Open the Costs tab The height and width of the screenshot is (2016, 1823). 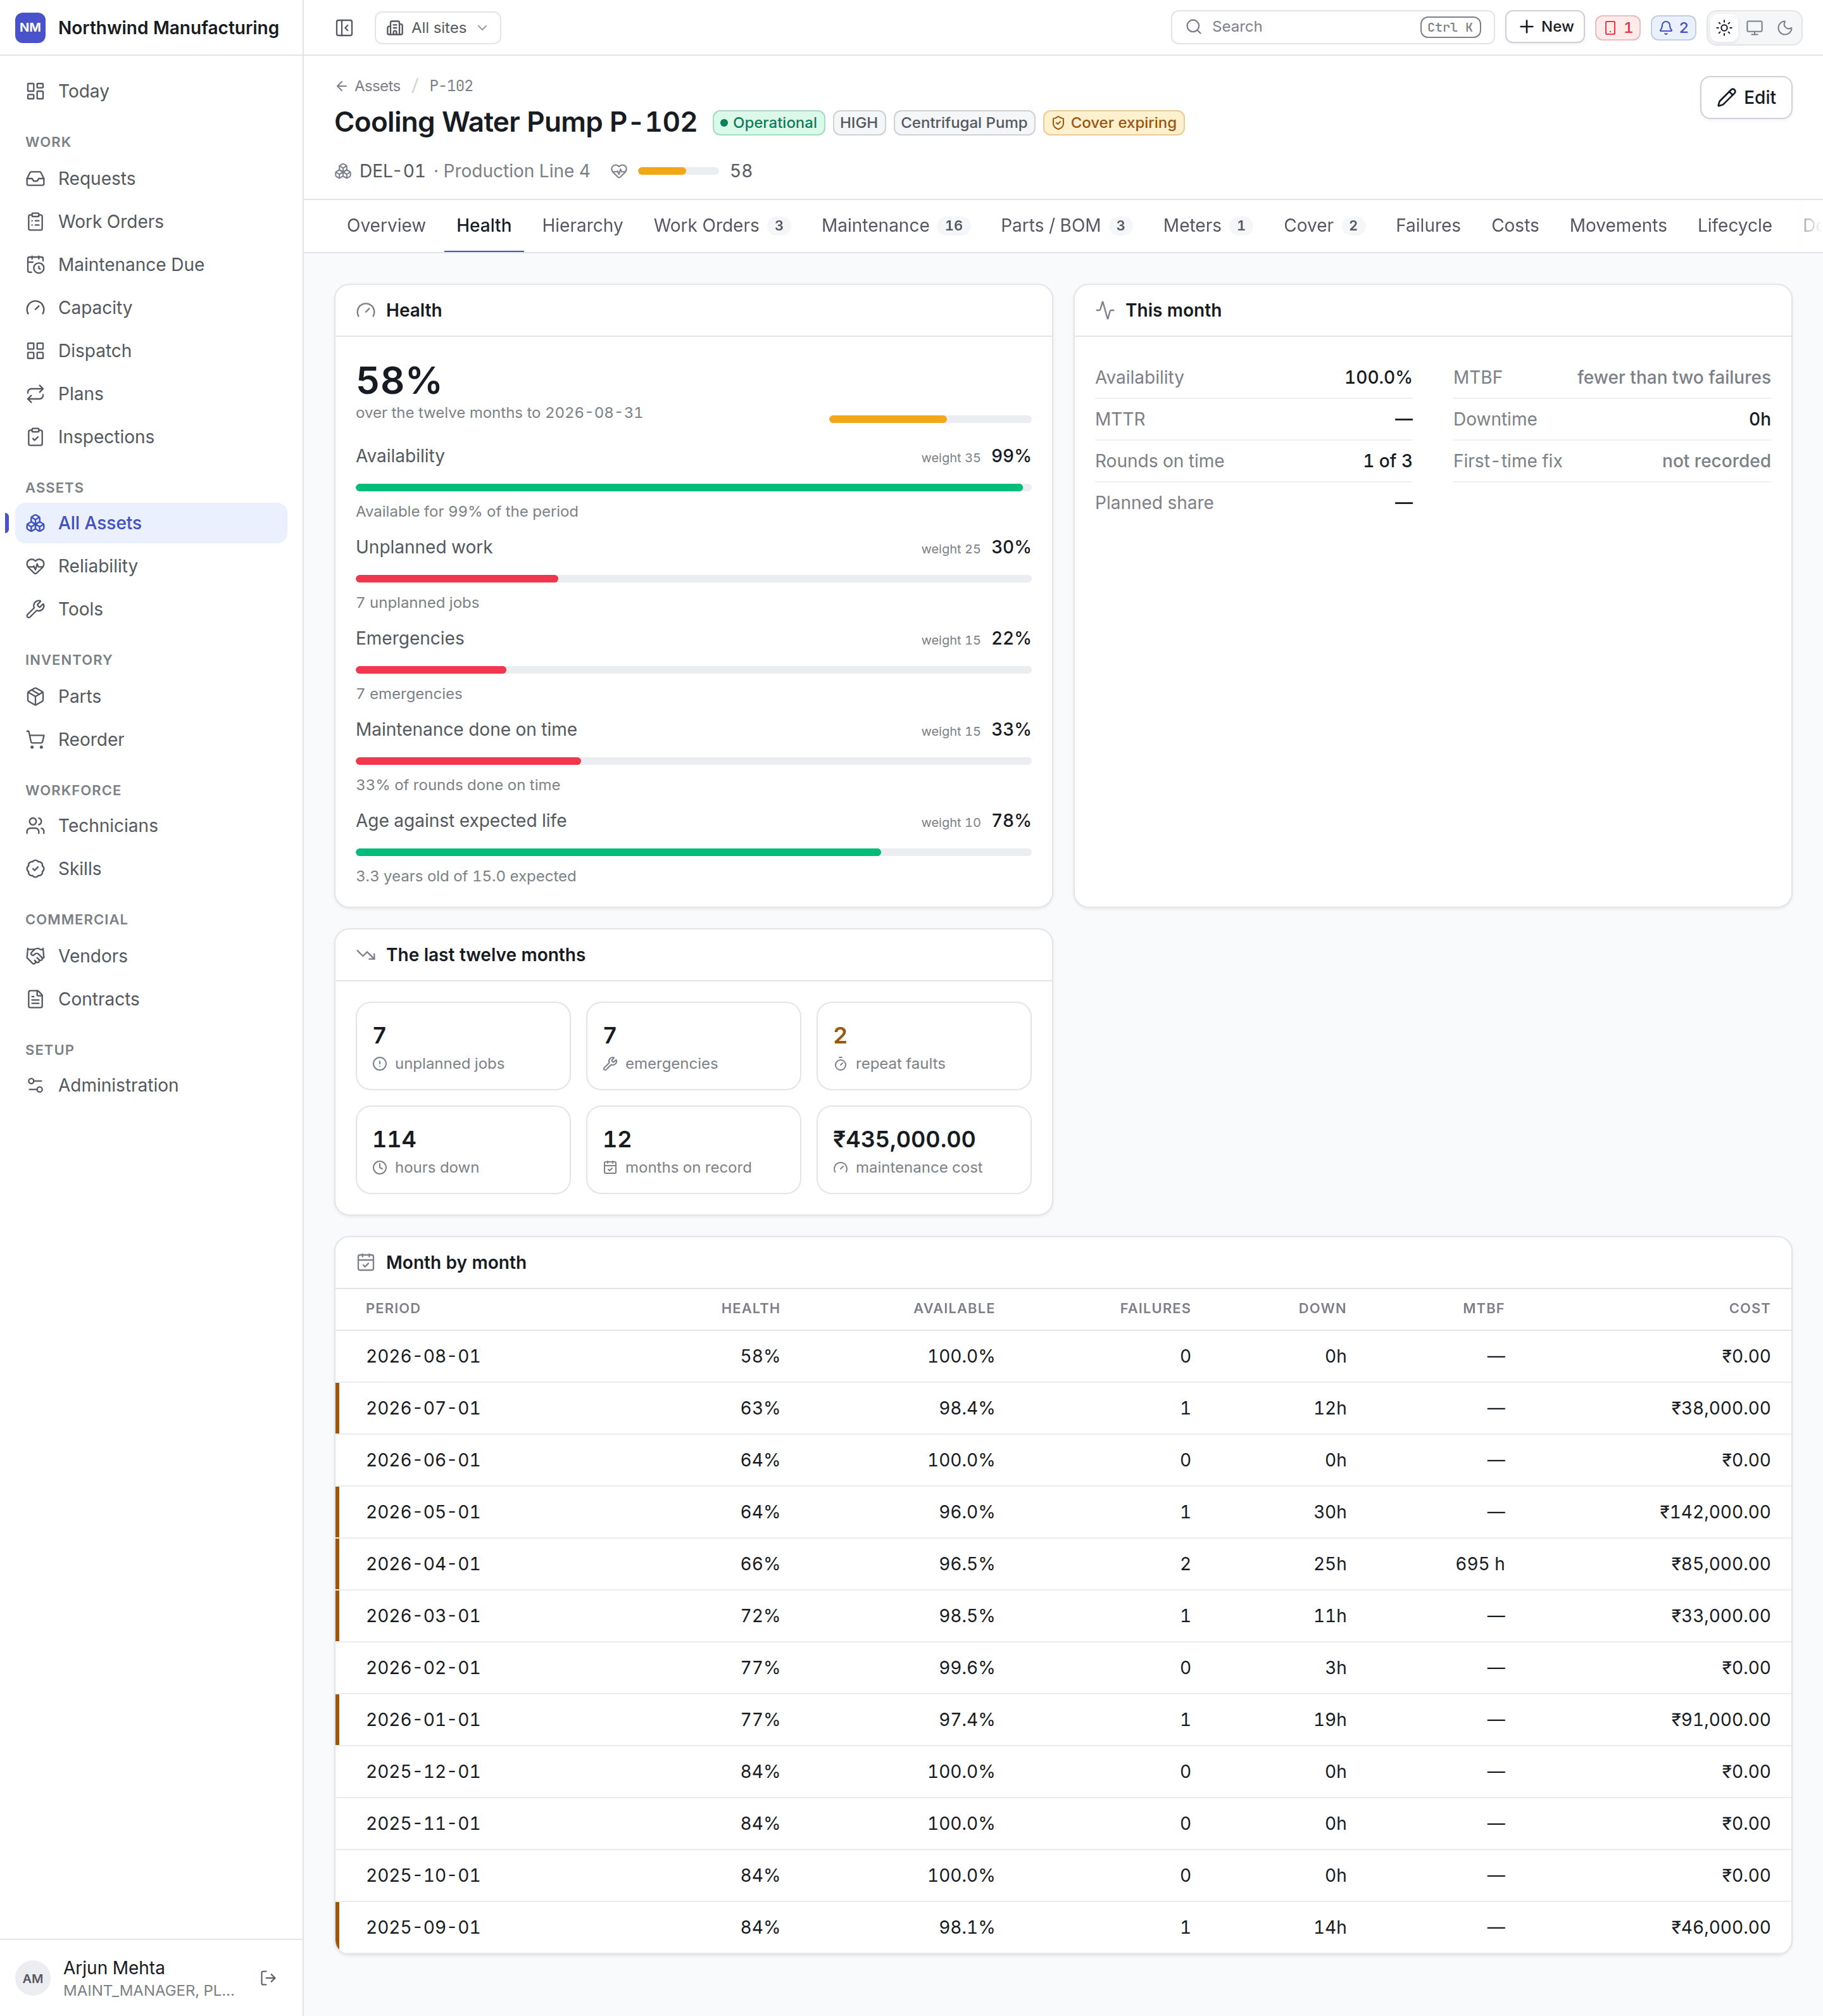tap(1514, 226)
